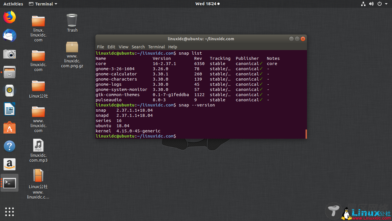Viewport: 392px width, 221px height.
Task: Select the Linux公社 desktop folder
Action: [x=38, y=89]
